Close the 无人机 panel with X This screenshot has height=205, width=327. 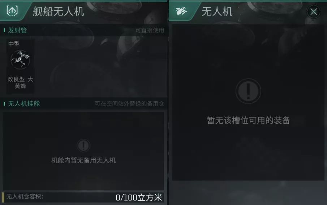click(314, 12)
